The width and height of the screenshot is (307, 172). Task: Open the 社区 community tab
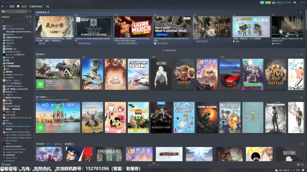[24, 6]
